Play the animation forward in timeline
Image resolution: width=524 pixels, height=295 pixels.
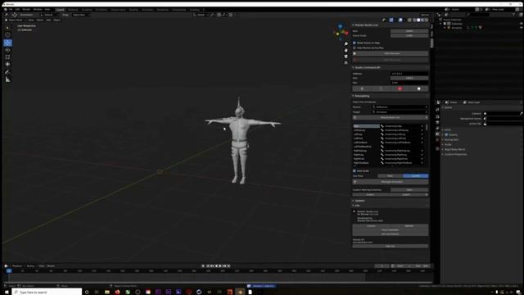coord(220,265)
